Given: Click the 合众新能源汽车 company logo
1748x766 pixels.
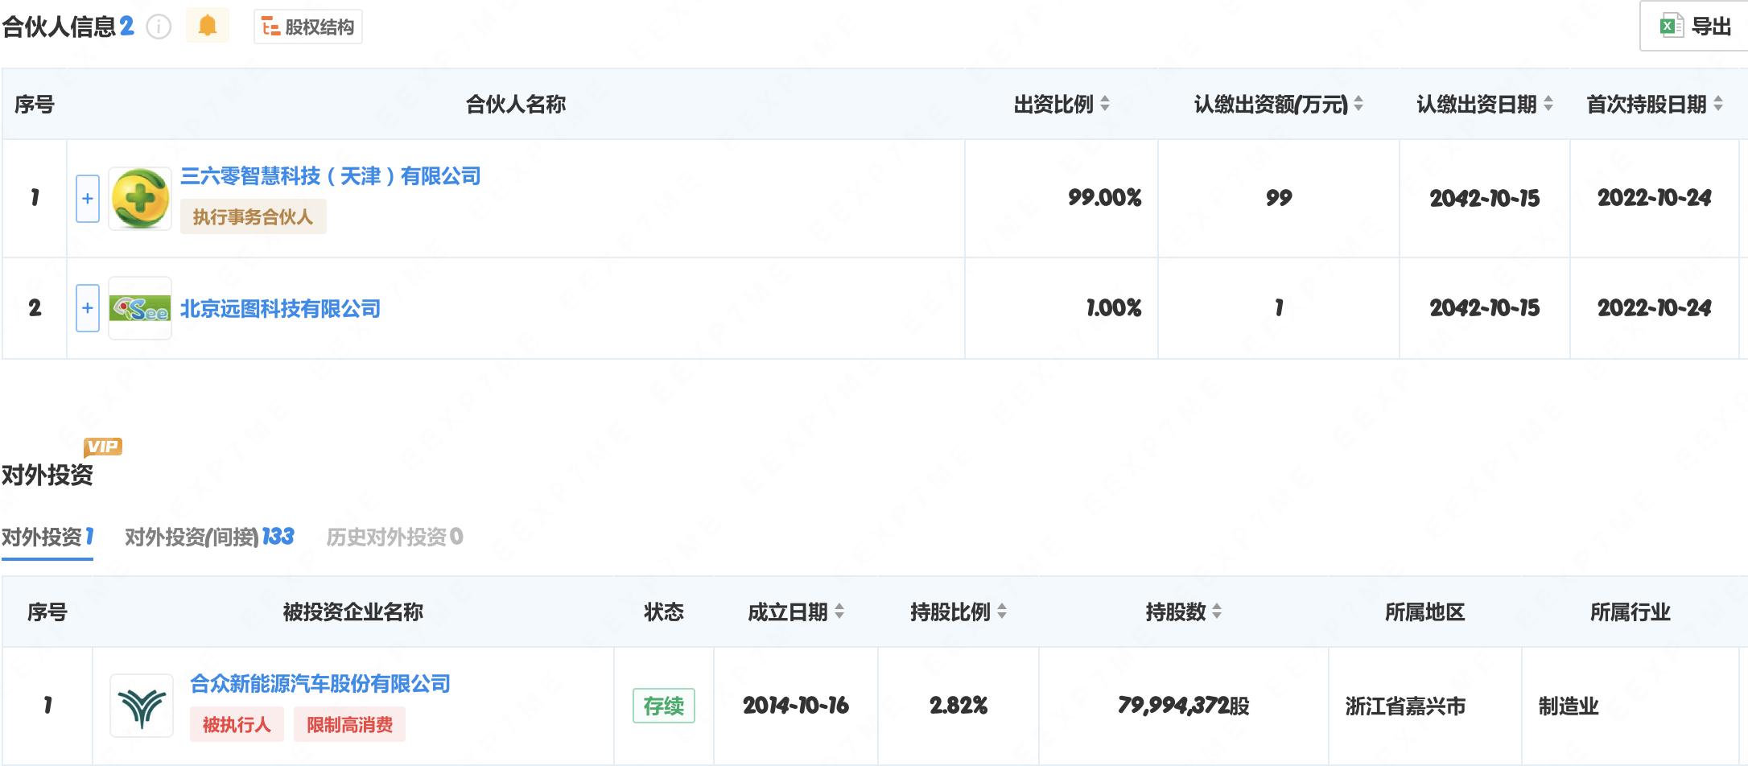Looking at the screenshot, I should pyautogui.click(x=142, y=706).
